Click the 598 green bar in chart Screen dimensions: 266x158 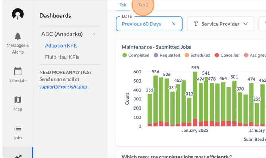195,95
